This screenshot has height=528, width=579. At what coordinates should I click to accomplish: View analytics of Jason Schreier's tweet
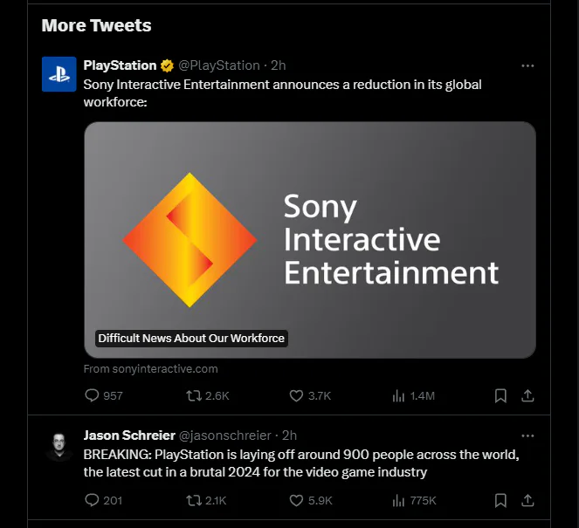click(x=398, y=500)
